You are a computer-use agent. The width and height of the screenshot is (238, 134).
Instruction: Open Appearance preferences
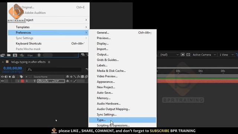click(122, 82)
